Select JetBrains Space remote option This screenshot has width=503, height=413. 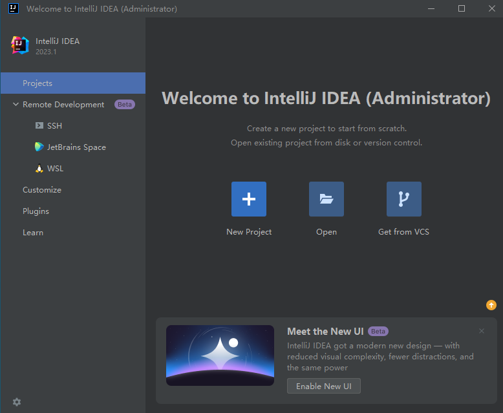click(73, 147)
